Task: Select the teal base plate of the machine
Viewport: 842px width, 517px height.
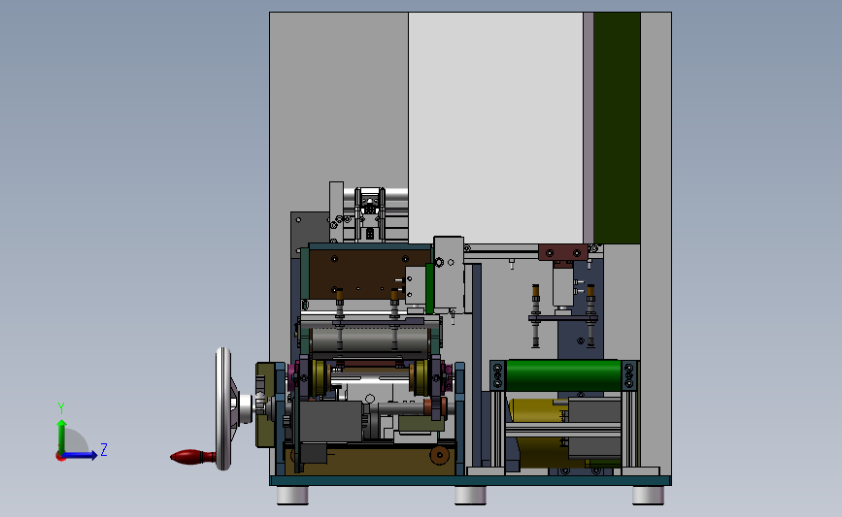Action: tap(470, 480)
